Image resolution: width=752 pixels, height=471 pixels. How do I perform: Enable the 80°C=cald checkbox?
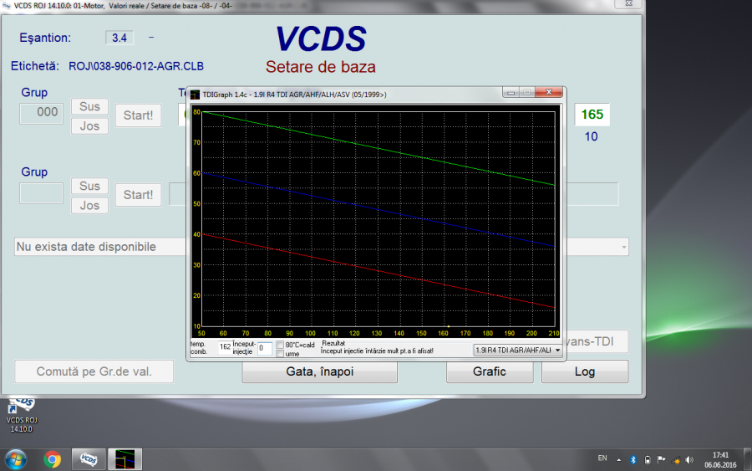tap(281, 345)
